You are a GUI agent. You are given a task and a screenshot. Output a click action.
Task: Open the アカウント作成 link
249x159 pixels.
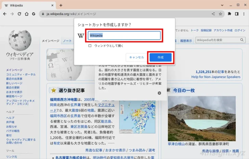[x=223, y=30]
